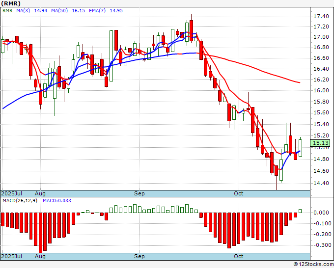Open the 12Stocks.com copyright link
The height and width of the screenshot is (268, 334).
coord(313,265)
